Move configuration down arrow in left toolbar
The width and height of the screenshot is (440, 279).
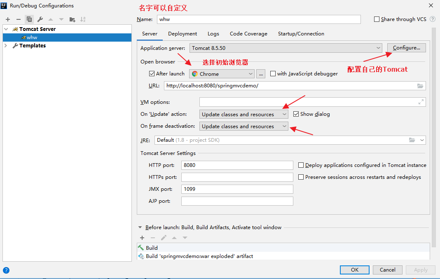click(x=61, y=19)
